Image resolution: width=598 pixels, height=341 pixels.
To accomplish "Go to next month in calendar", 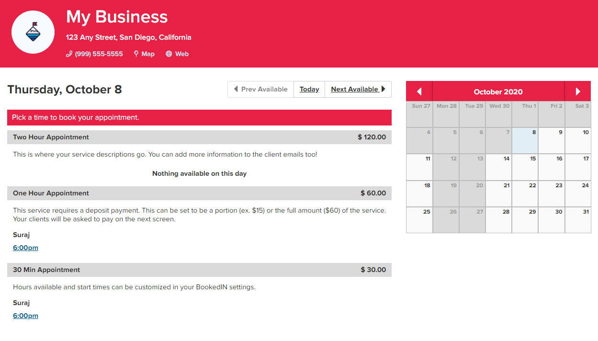I will pyautogui.click(x=578, y=91).
